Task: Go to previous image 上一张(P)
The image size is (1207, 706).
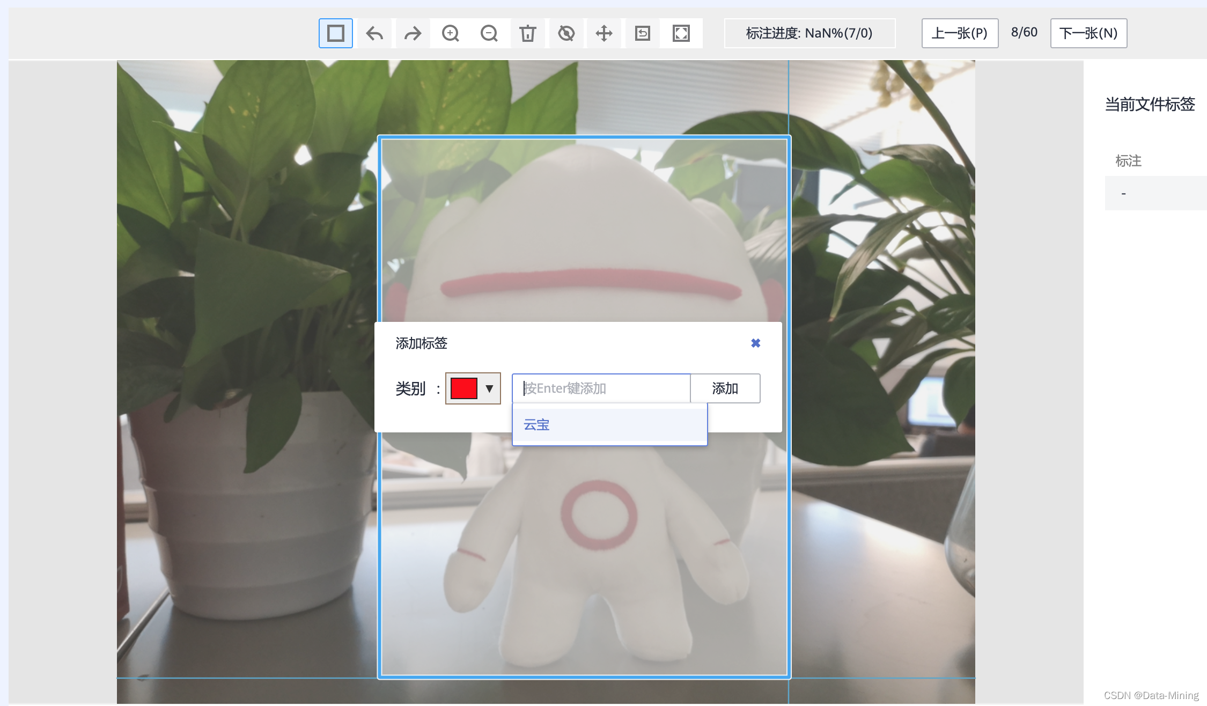Action: point(960,33)
